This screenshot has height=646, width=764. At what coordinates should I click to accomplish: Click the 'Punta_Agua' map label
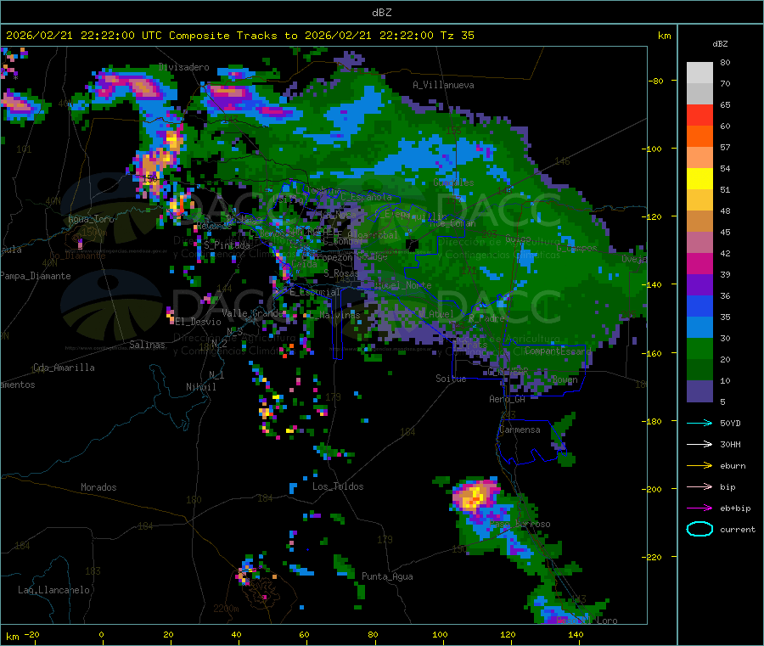[387, 576]
